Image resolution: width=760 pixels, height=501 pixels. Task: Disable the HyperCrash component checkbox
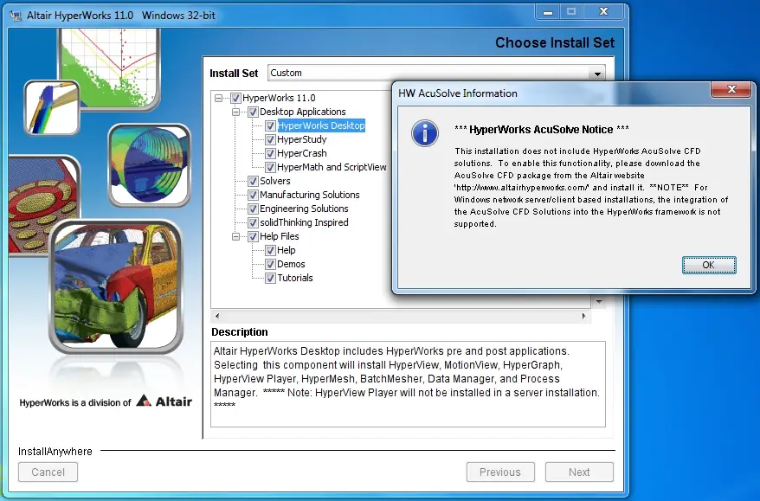point(270,154)
